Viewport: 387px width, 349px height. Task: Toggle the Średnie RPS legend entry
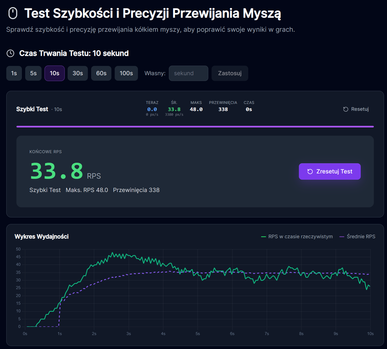tap(357, 237)
